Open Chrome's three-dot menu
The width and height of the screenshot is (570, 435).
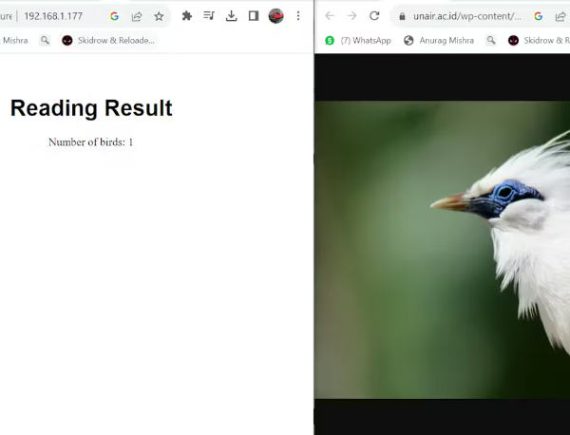coord(298,15)
